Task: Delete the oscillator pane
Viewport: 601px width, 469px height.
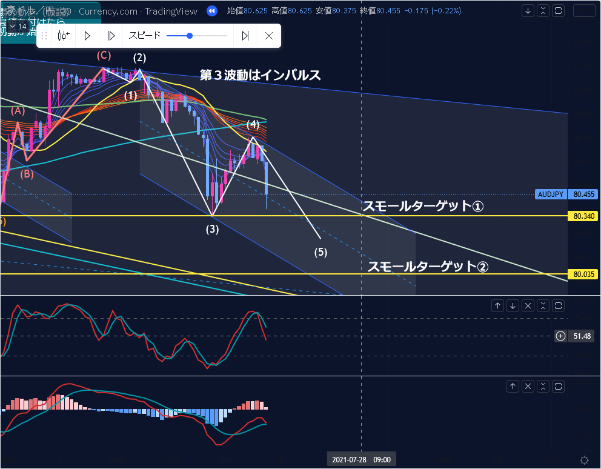Action: 528,306
